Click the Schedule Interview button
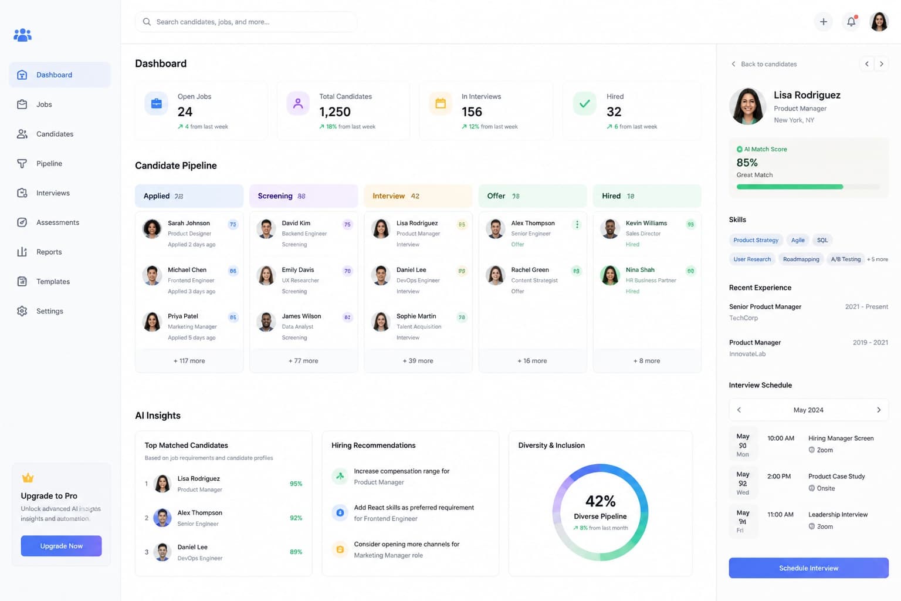Image resolution: width=901 pixels, height=601 pixels. click(808, 568)
